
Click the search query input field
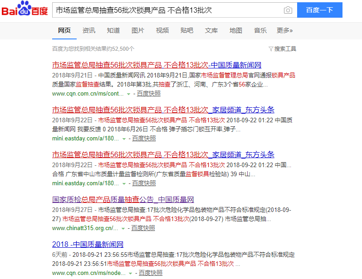[x=168, y=10]
